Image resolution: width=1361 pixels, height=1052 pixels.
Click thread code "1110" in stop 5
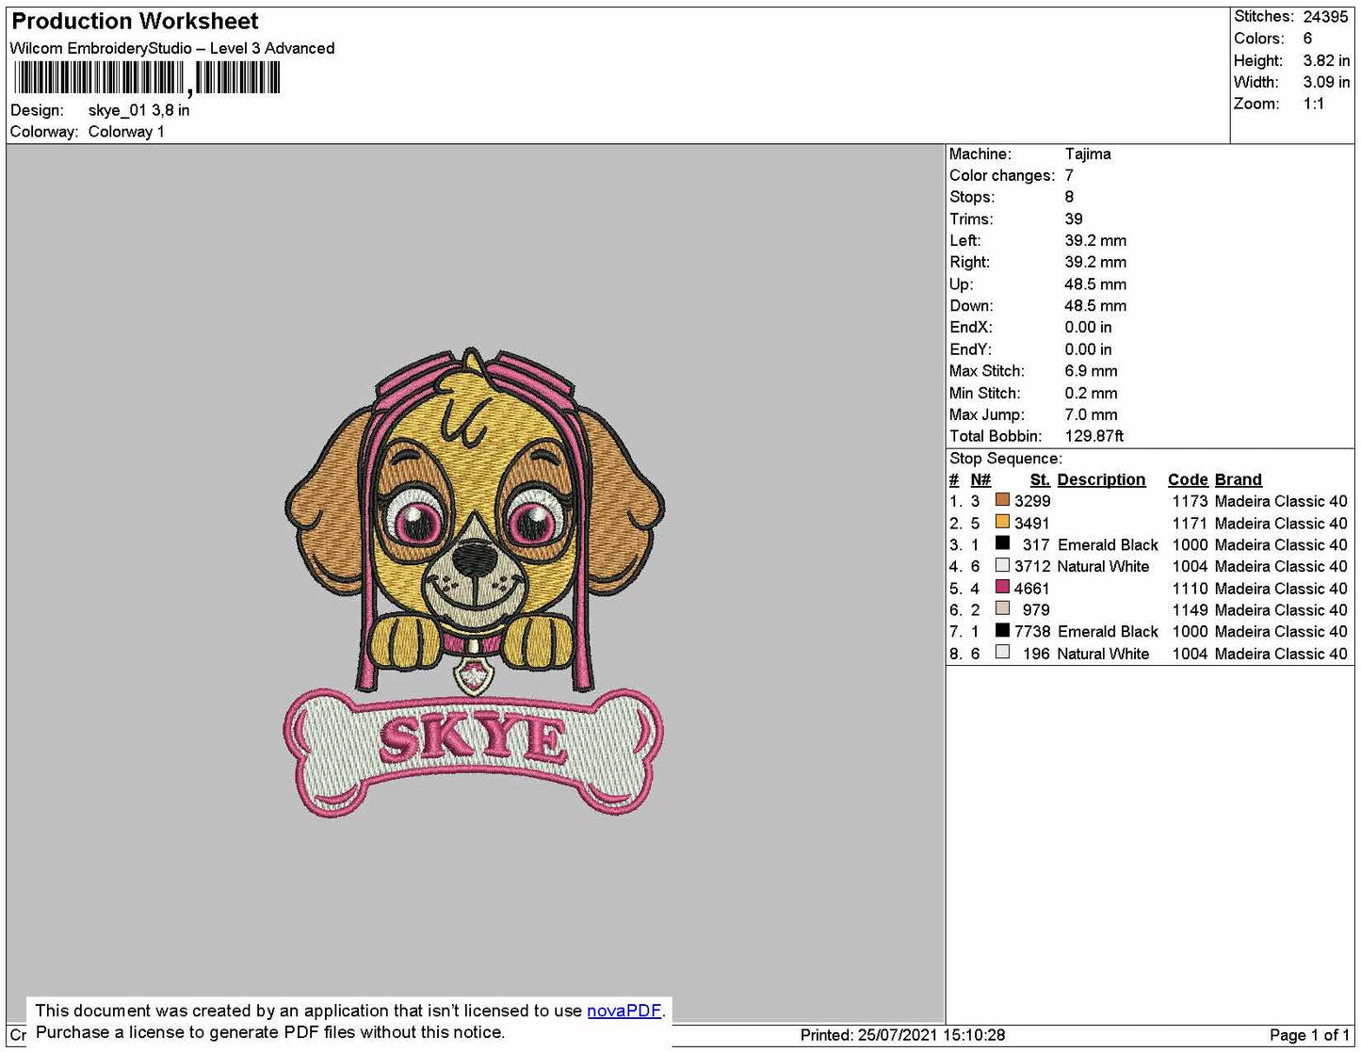point(1190,588)
